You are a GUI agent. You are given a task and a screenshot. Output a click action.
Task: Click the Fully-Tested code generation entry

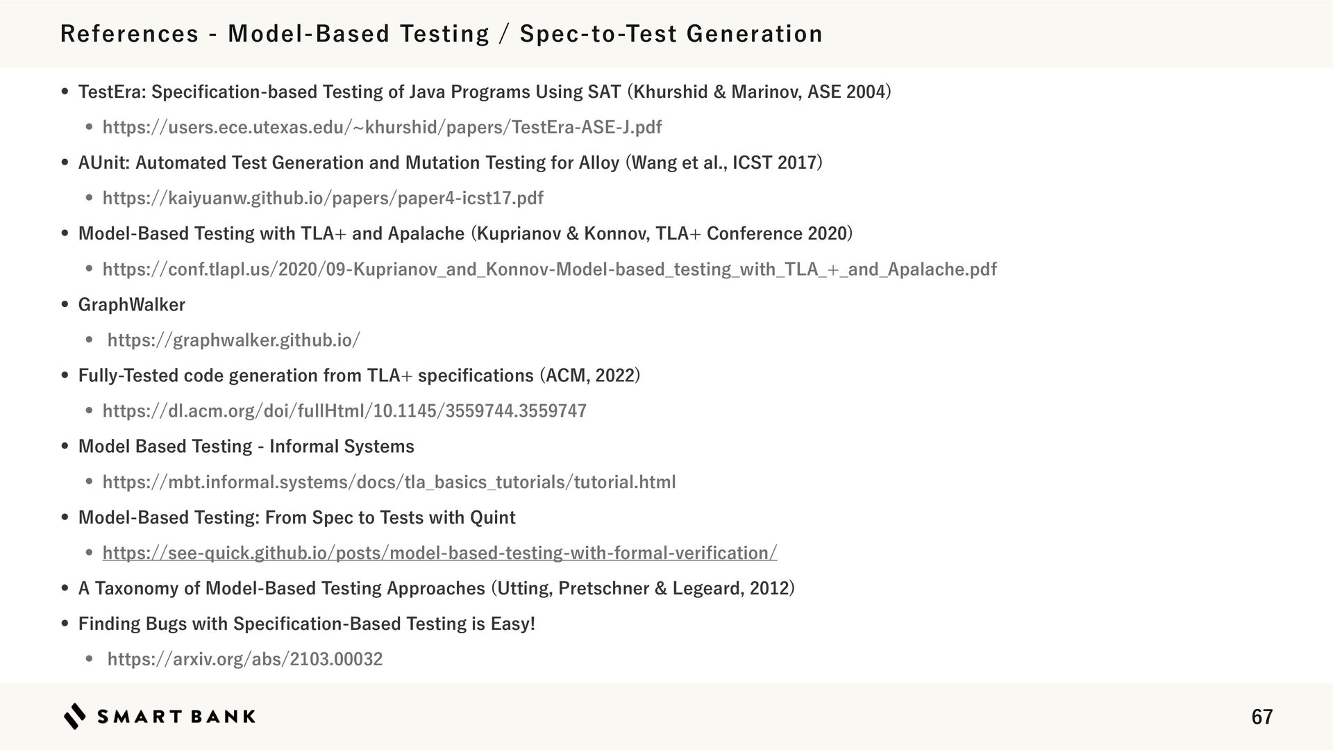click(x=359, y=375)
